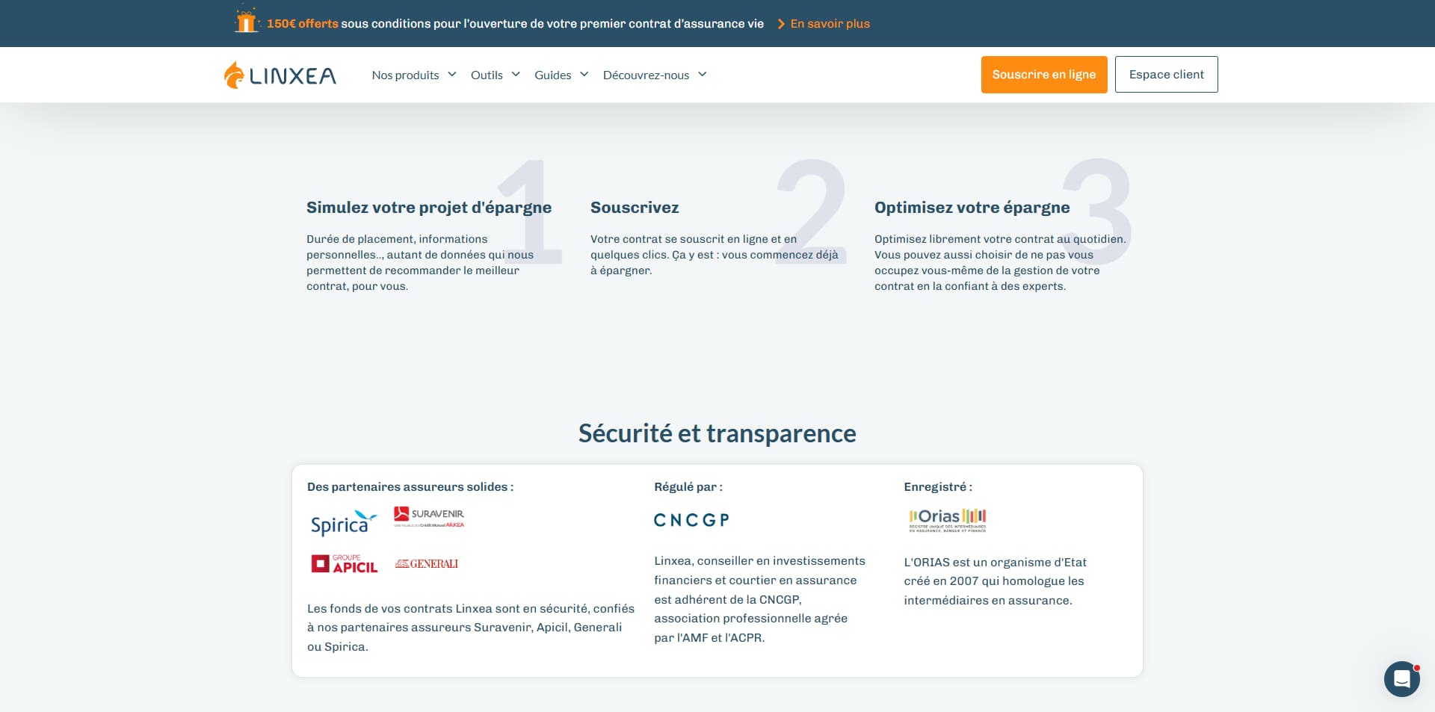Click the Spirica insurer logo
Image resolution: width=1435 pixels, height=712 pixels.
(343, 523)
